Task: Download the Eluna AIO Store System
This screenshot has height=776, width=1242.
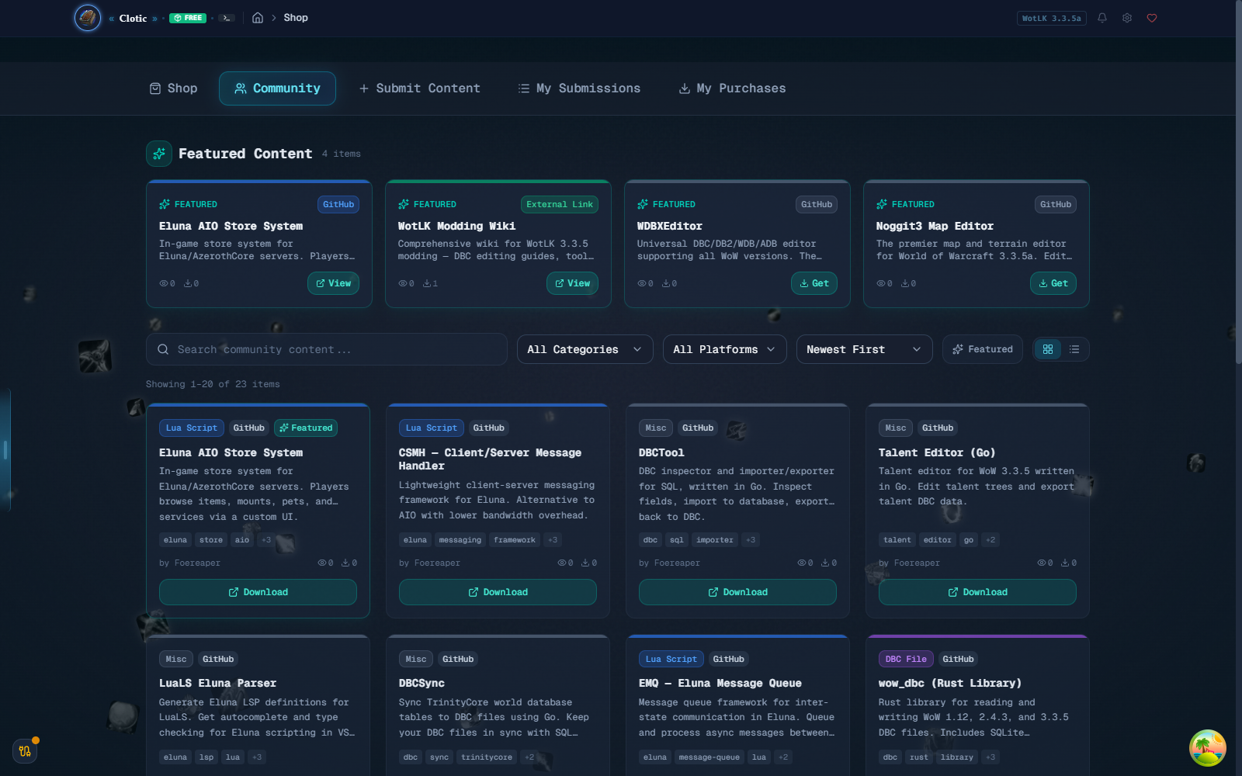Action: click(x=258, y=591)
